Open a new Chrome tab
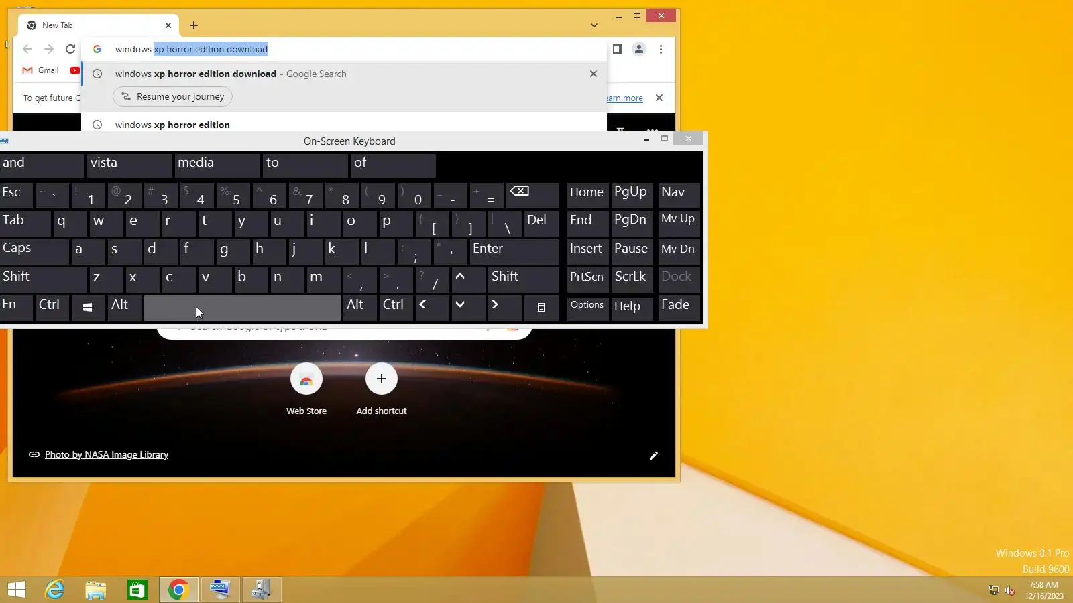The image size is (1073, 603). point(194,25)
